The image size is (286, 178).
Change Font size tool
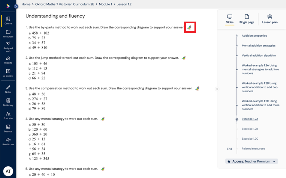[8, 115]
